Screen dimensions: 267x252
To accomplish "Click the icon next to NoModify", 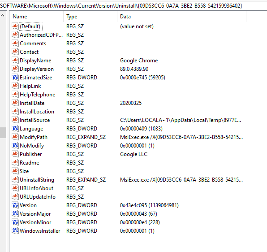I will point(15,145).
